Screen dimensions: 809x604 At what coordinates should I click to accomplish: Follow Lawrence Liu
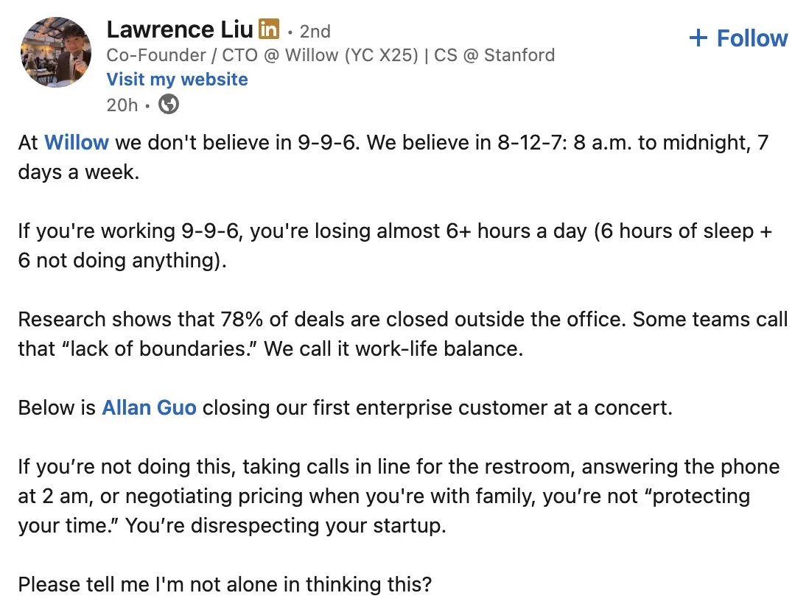tap(738, 38)
